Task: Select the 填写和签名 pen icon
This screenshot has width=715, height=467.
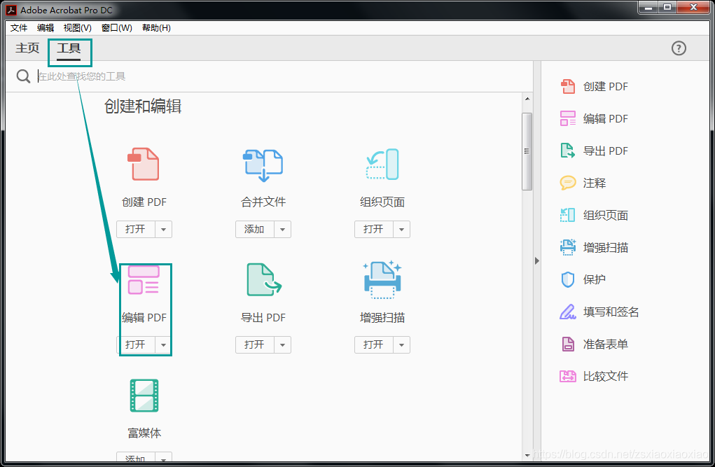Action: point(568,312)
